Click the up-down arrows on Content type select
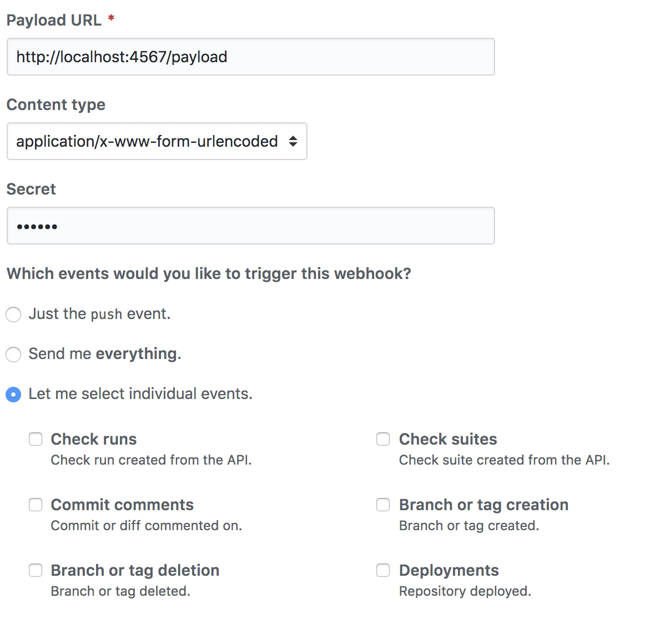Viewport: 655px width, 628px height. [293, 141]
